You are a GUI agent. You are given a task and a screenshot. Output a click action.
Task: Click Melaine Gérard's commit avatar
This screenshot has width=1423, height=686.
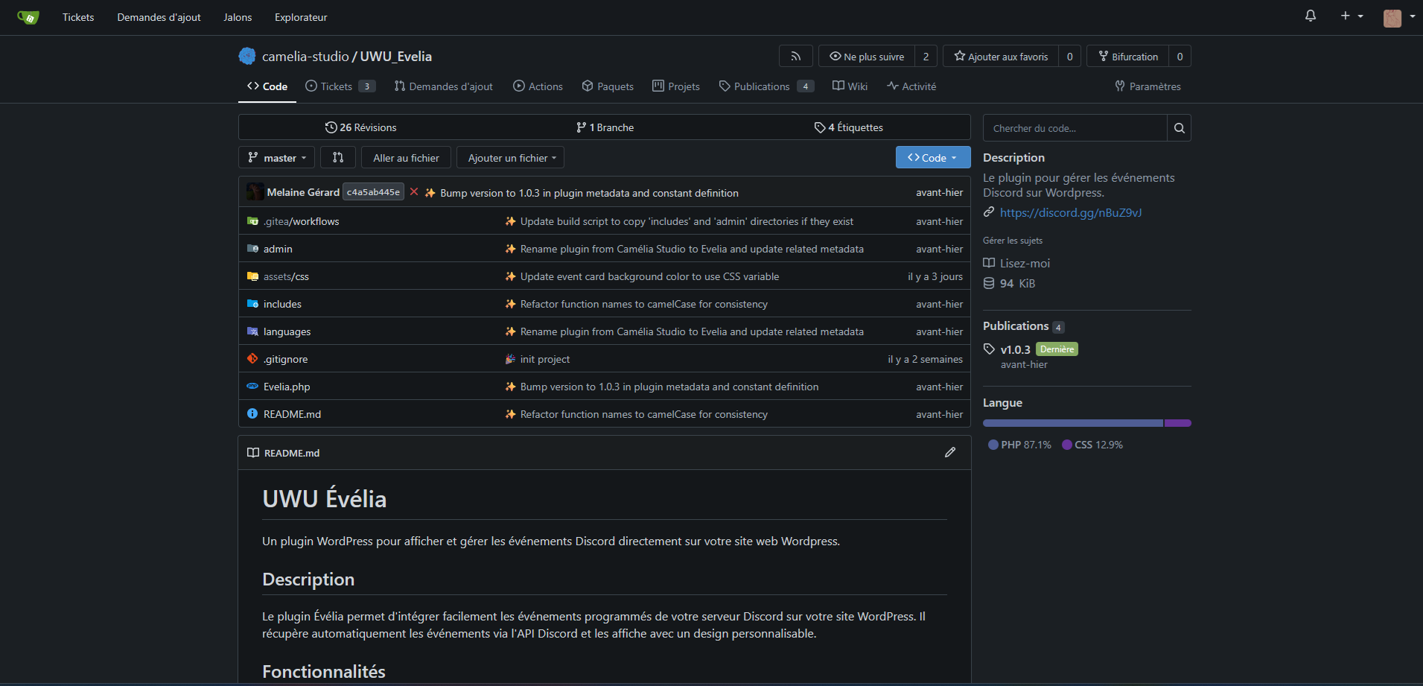(x=255, y=192)
